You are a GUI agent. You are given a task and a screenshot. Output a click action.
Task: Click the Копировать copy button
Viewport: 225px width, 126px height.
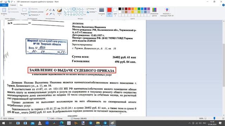coord(13,12)
